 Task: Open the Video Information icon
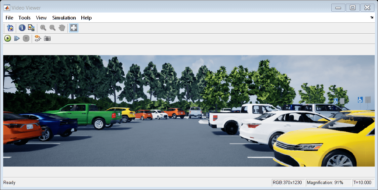pyautogui.click(x=22, y=28)
